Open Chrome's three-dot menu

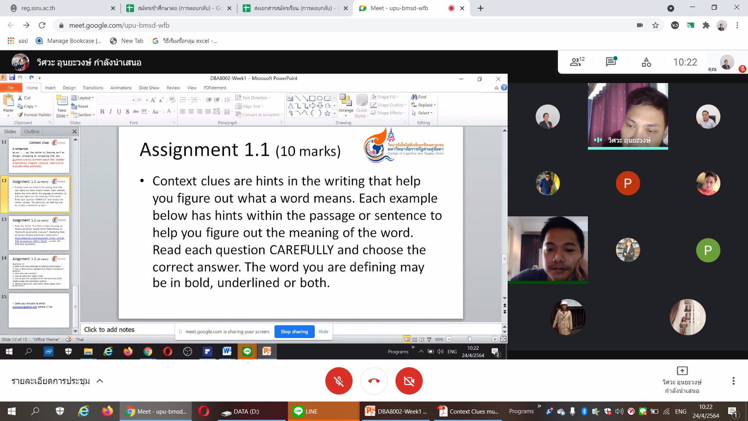[x=737, y=25]
